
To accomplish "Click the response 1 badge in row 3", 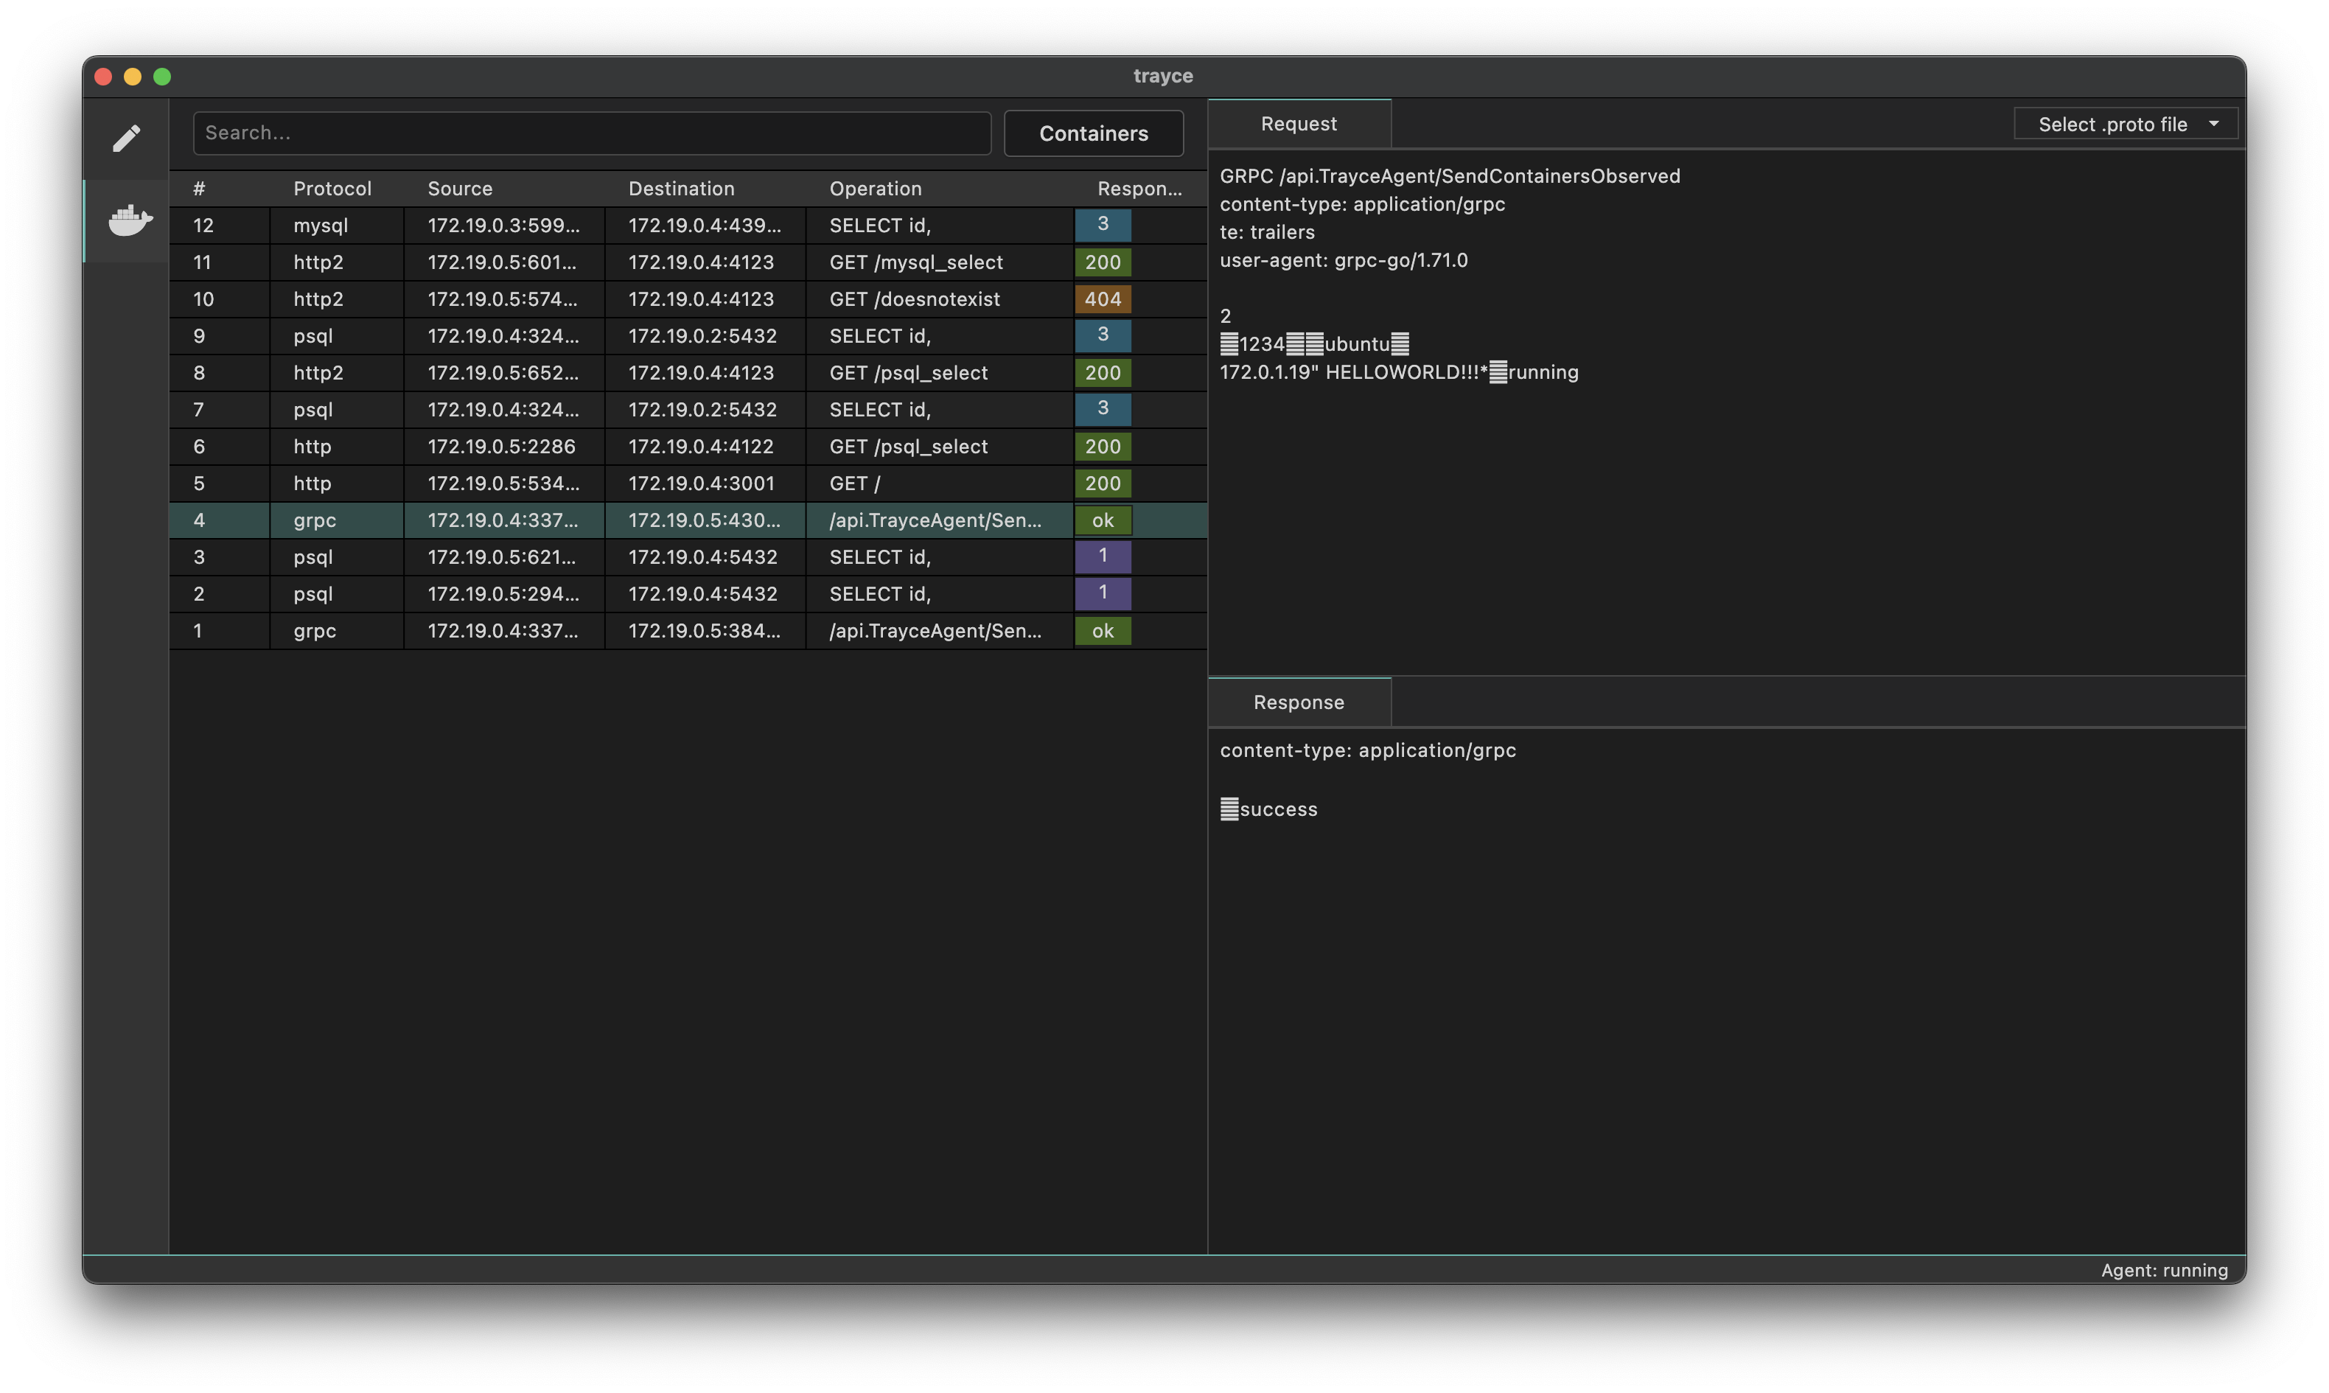I will pos(1103,556).
